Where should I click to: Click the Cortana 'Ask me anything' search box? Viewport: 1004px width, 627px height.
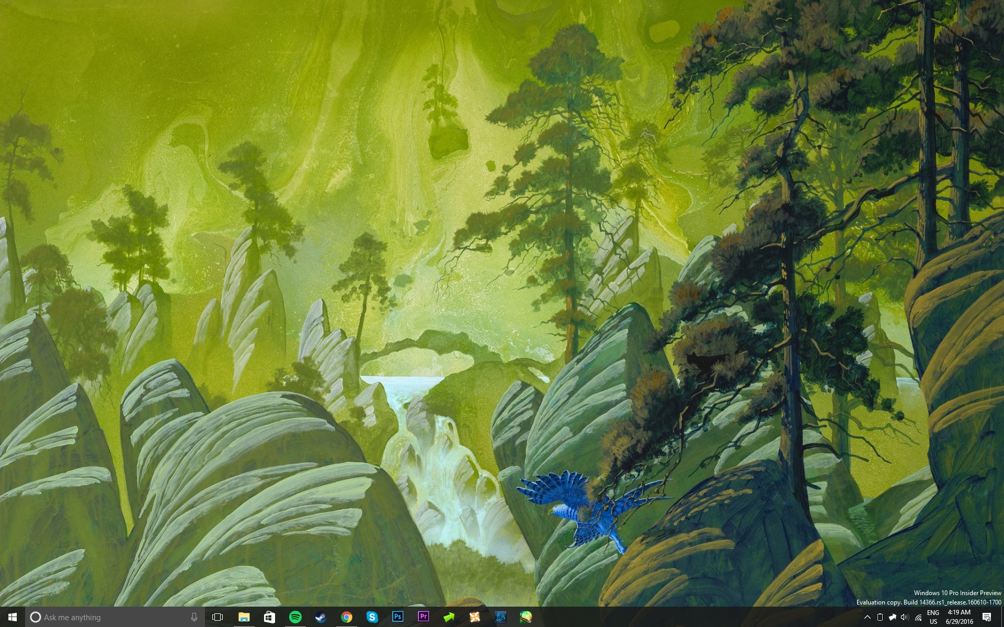click(115, 617)
